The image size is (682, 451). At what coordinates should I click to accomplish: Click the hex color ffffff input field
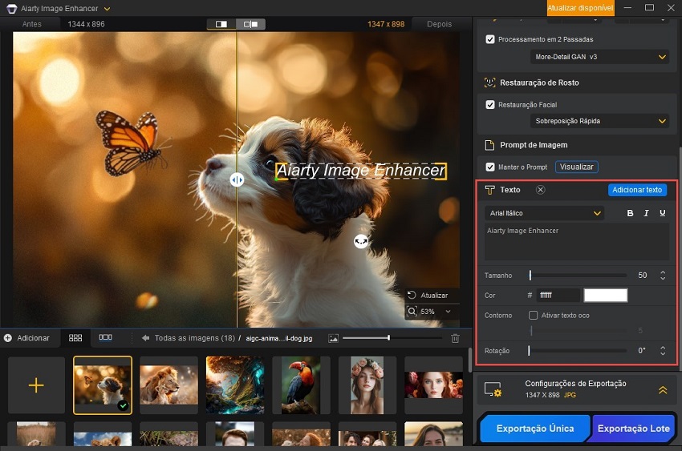click(558, 295)
